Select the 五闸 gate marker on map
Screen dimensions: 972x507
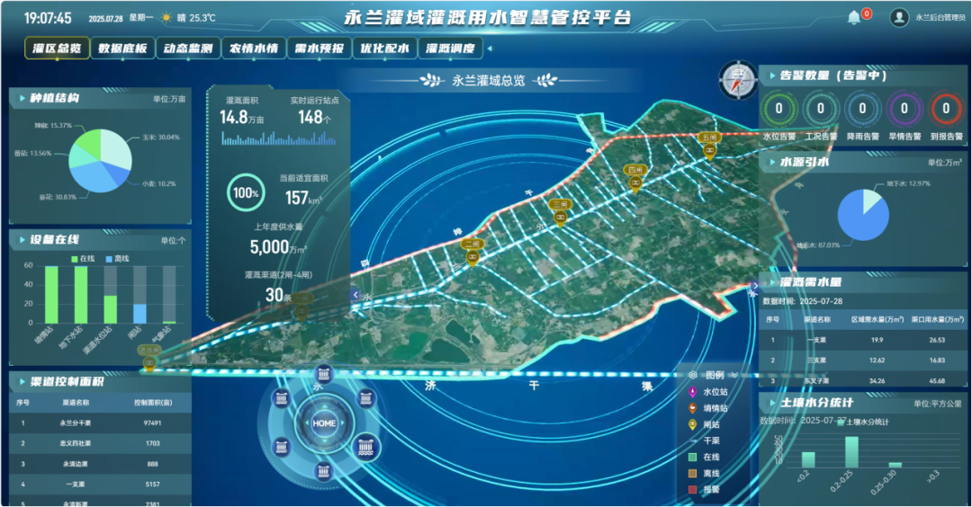pos(709,146)
